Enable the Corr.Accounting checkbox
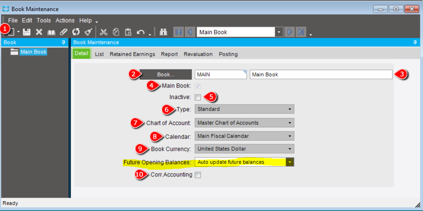This screenshot has height=211, width=423. pos(198,175)
